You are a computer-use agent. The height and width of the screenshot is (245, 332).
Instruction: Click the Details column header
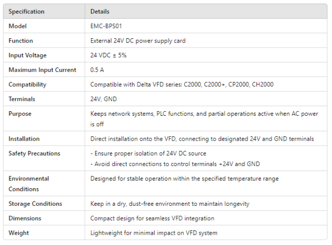coord(100,11)
